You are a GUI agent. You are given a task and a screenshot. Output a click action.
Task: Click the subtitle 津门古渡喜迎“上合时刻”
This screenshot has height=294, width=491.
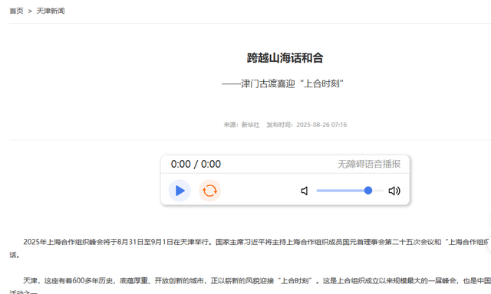tap(283, 83)
